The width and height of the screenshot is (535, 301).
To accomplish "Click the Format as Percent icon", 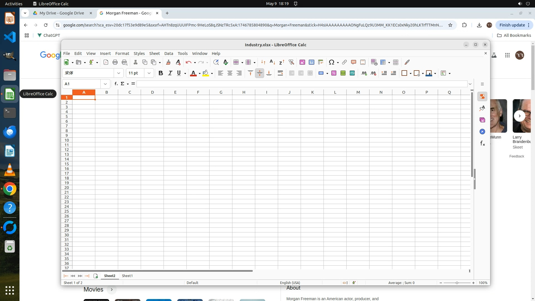I will (x=334, y=73).
